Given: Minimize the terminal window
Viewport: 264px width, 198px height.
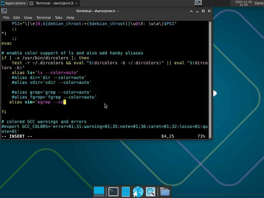Looking at the screenshot, I should pos(197,11).
